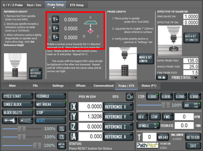Select the 0.0100 jog step size
Viewport: 203px width, 151px height.
(x=180, y=97)
